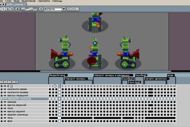Open the Слои menu
The width and height of the screenshot is (190, 127).
click(x=8, y=1)
